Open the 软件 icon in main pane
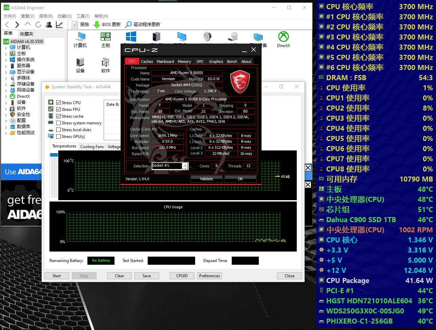Viewport: 436px width, 330px height. [106, 65]
